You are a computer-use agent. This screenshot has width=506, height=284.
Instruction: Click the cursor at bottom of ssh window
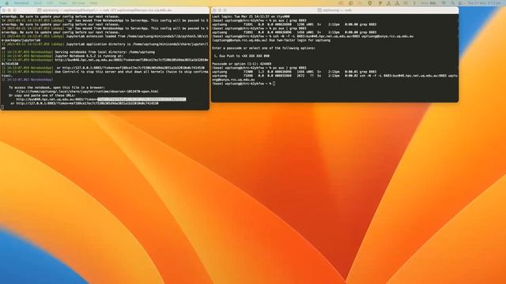pos(3,107)
